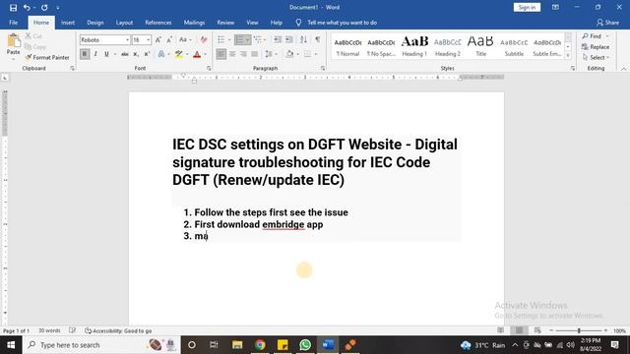Switch to the References tab
The height and width of the screenshot is (354, 630).
(158, 23)
